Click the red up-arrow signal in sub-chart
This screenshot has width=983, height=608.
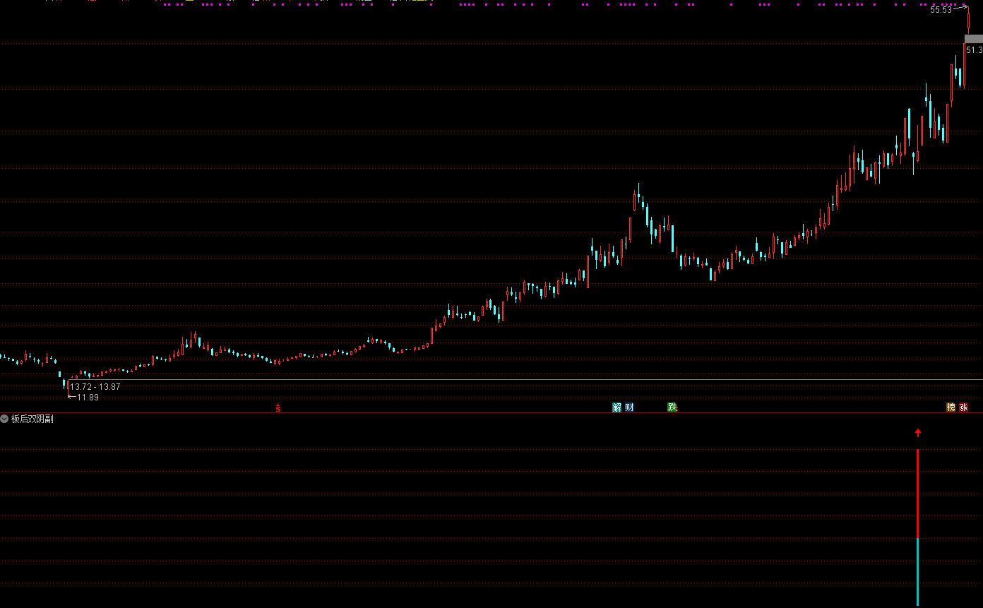[x=918, y=433]
